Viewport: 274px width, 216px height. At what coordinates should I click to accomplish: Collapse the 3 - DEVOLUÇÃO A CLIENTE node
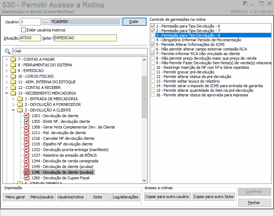pos(13,110)
